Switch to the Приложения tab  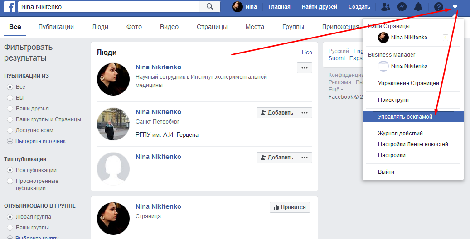click(x=340, y=27)
